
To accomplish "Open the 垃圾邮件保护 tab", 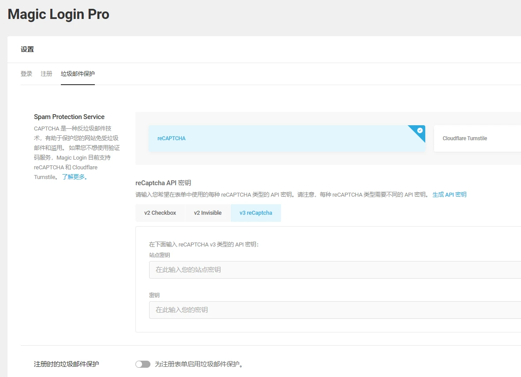I will [78, 74].
